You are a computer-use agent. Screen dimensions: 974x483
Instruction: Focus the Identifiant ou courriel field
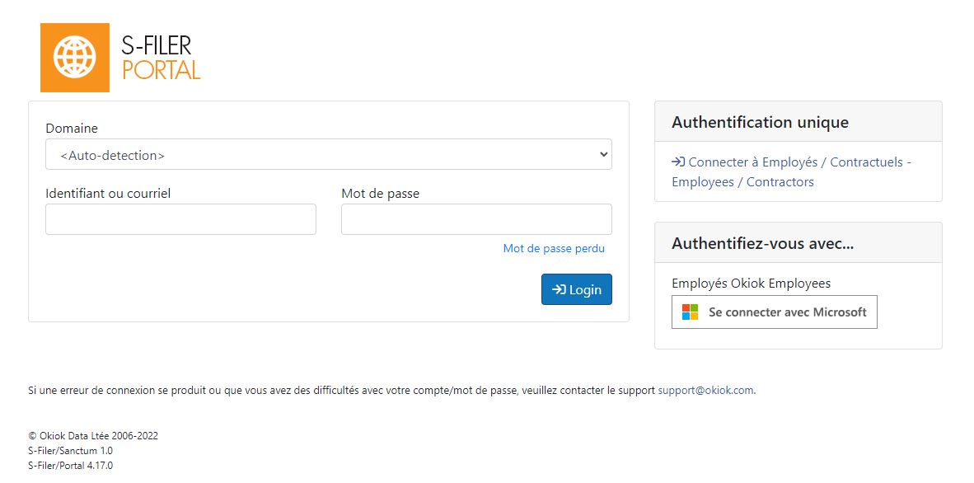click(180, 218)
